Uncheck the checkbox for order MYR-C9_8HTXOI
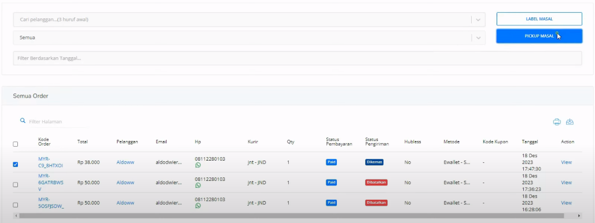 (x=16, y=164)
